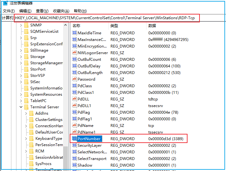This screenshot has height=171, width=226.
Task: Click the Storage folder icon
Action: [27, 57]
